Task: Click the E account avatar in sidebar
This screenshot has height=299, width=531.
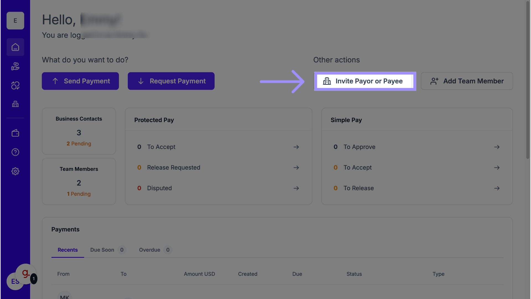Action: (15, 21)
